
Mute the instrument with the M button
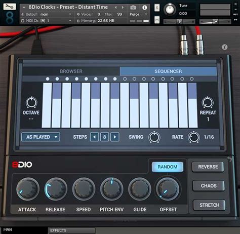157,20
